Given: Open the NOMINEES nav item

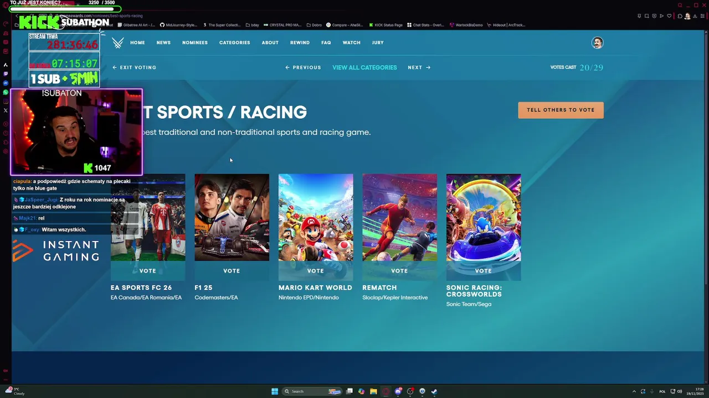Looking at the screenshot, I should (x=195, y=43).
